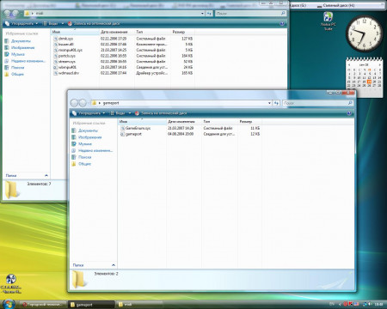Go back in msk window

(x=7, y=13)
